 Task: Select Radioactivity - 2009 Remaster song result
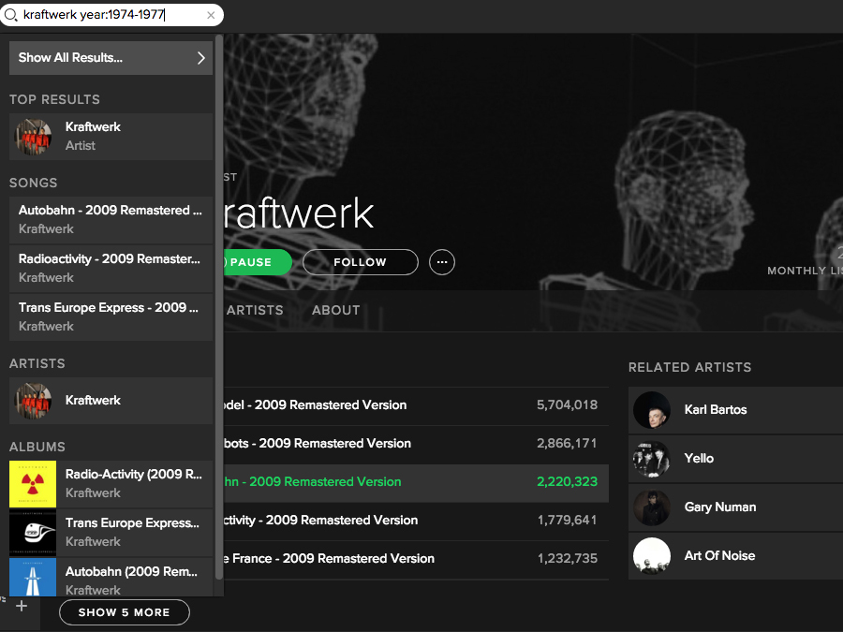tap(111, 268)
